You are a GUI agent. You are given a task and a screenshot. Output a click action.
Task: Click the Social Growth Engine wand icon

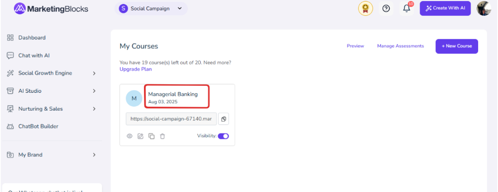10,73
